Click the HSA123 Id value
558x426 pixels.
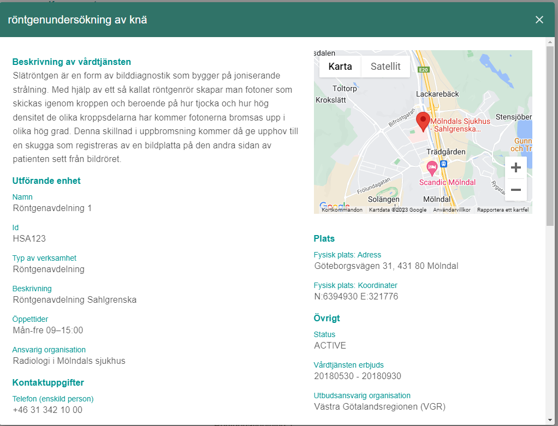coord(29,238)
